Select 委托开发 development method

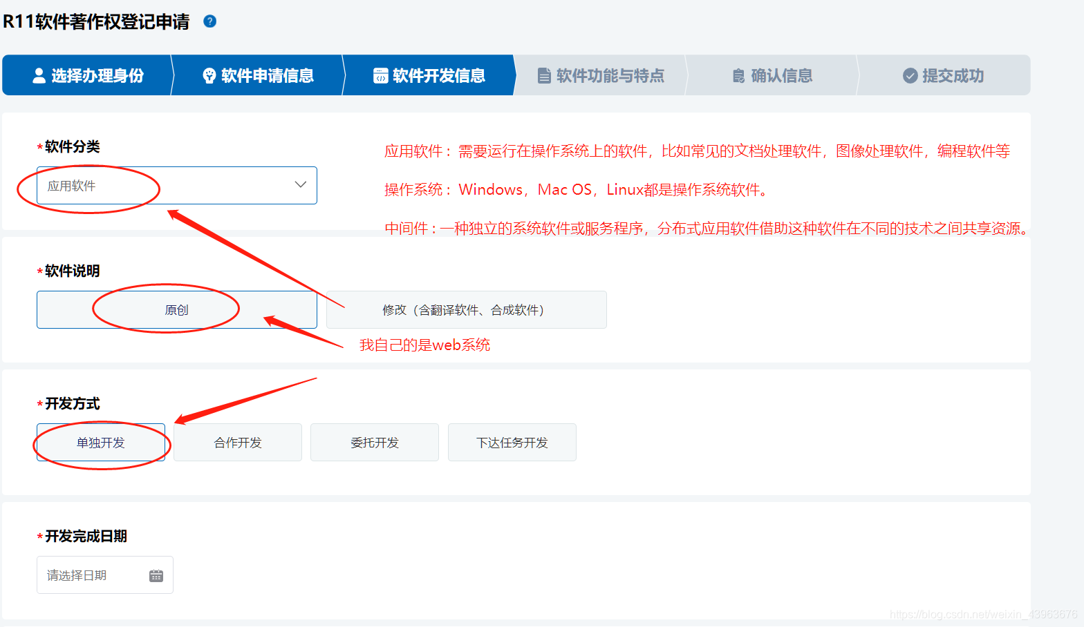[x=375, y=443]
